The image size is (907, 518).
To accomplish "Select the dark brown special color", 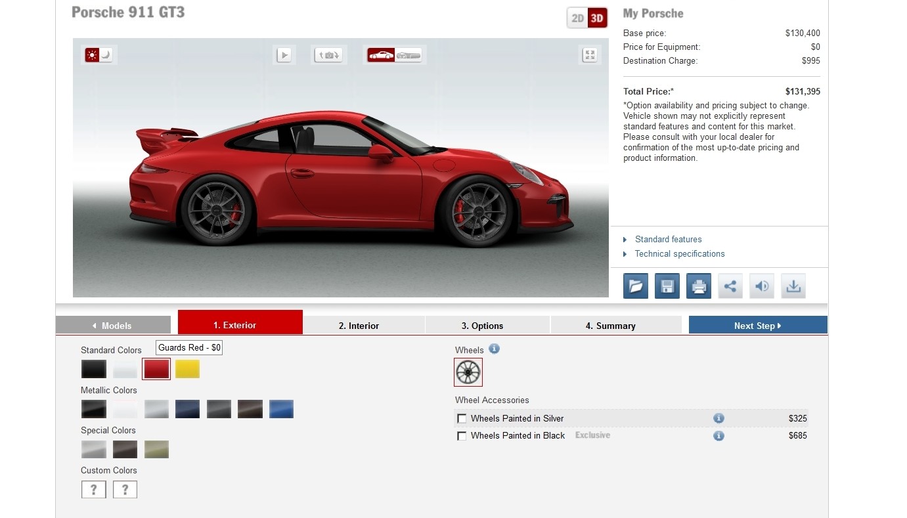I will tap(125, 449).
